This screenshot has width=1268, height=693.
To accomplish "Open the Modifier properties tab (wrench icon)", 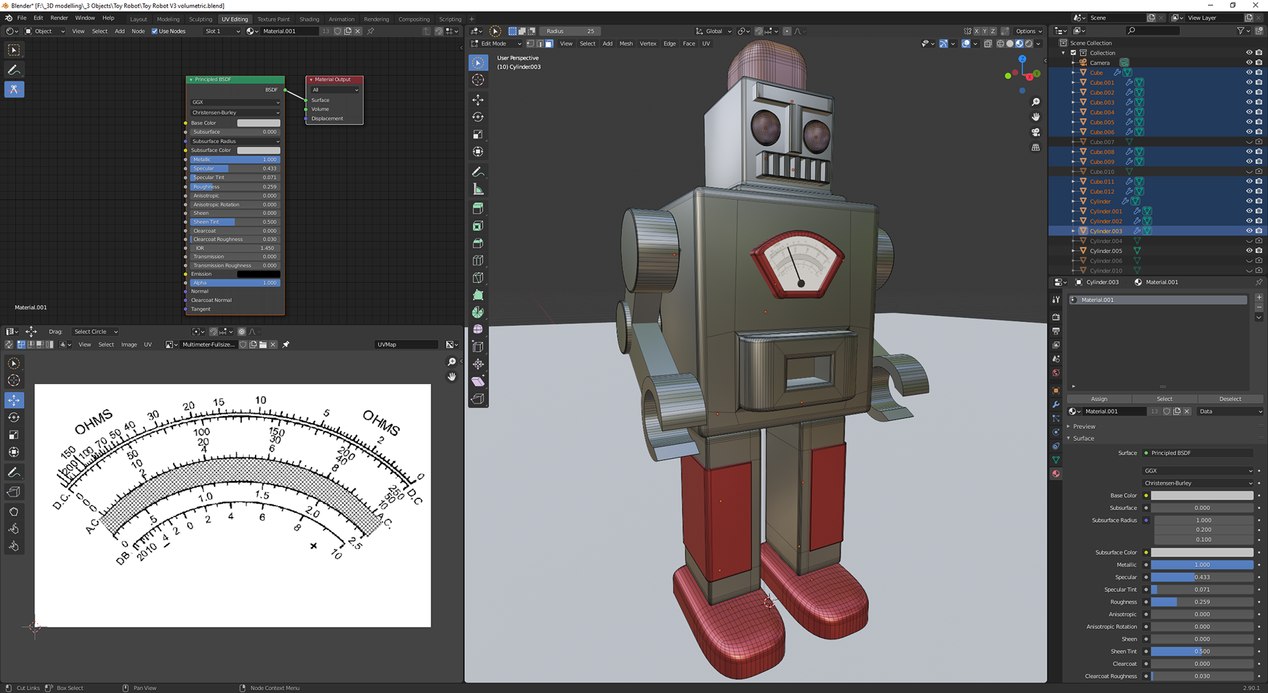I will (x=1055, y=405).
